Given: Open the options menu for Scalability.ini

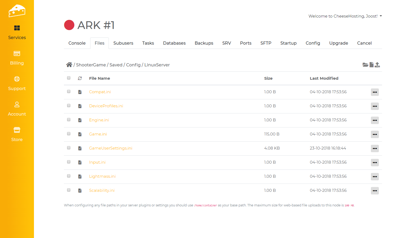Looking at the screenshot, I should (x=375, y=191).
